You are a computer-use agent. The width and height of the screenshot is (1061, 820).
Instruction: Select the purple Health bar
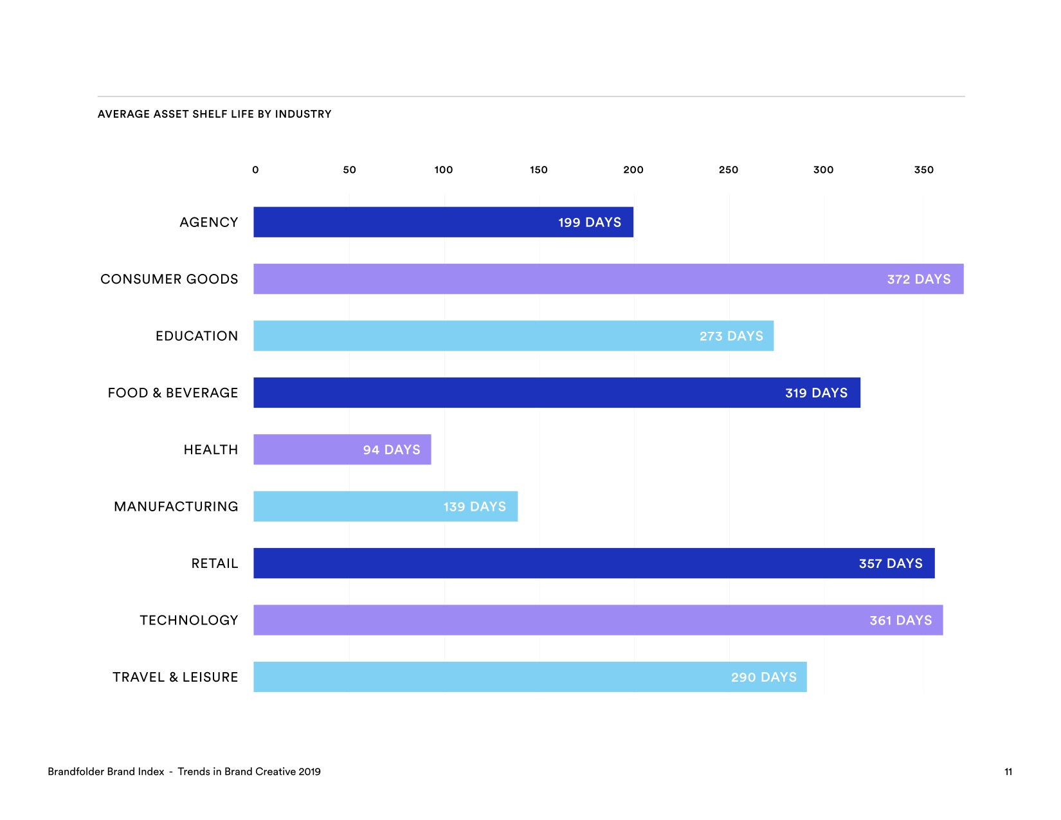coord(342,450)
